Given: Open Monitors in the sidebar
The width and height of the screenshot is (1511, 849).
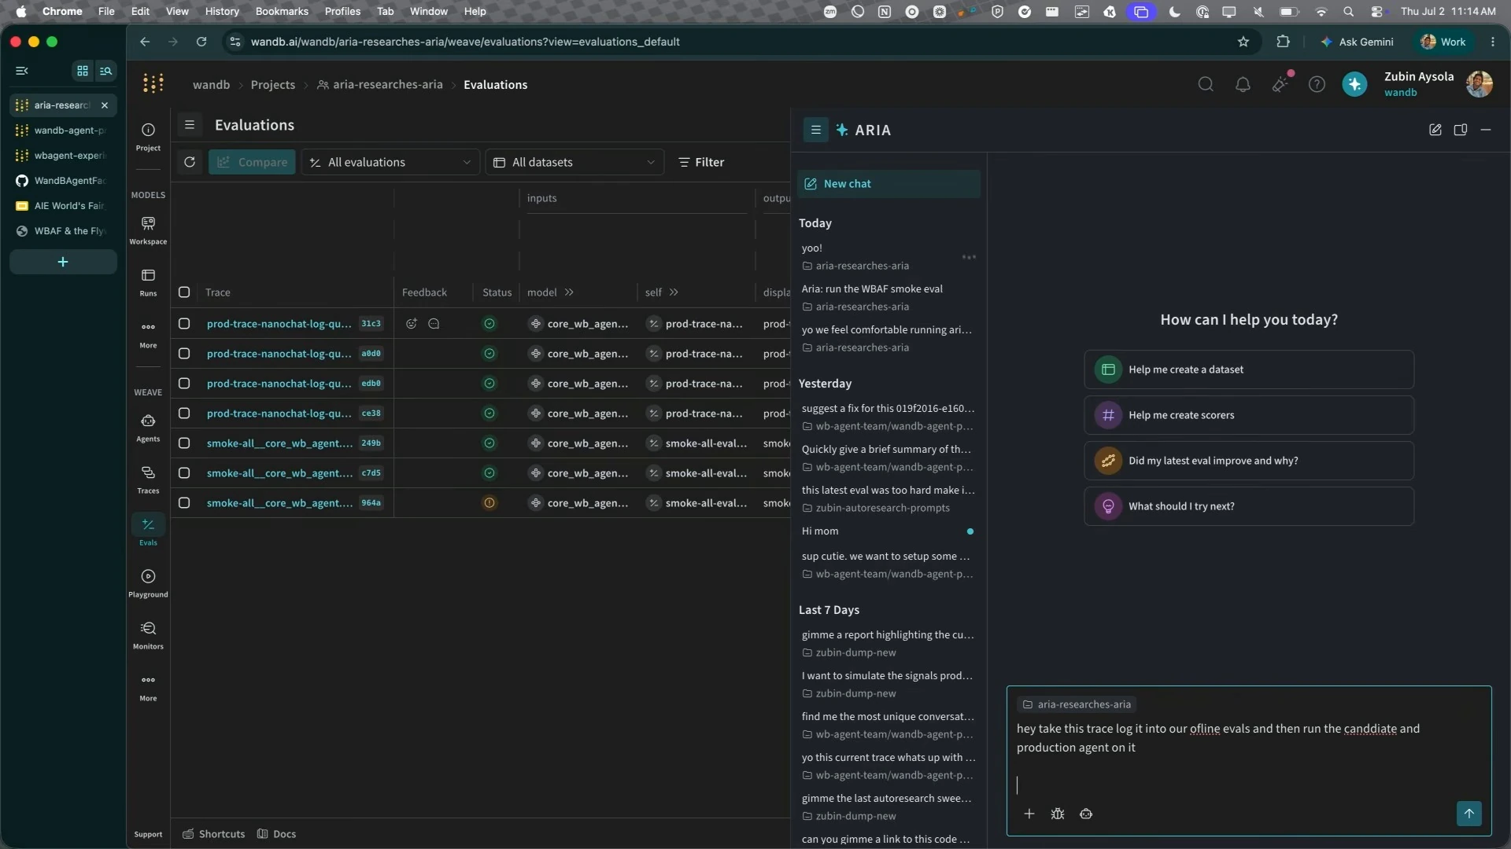Looking at the screenshot, I should (148, 635).
